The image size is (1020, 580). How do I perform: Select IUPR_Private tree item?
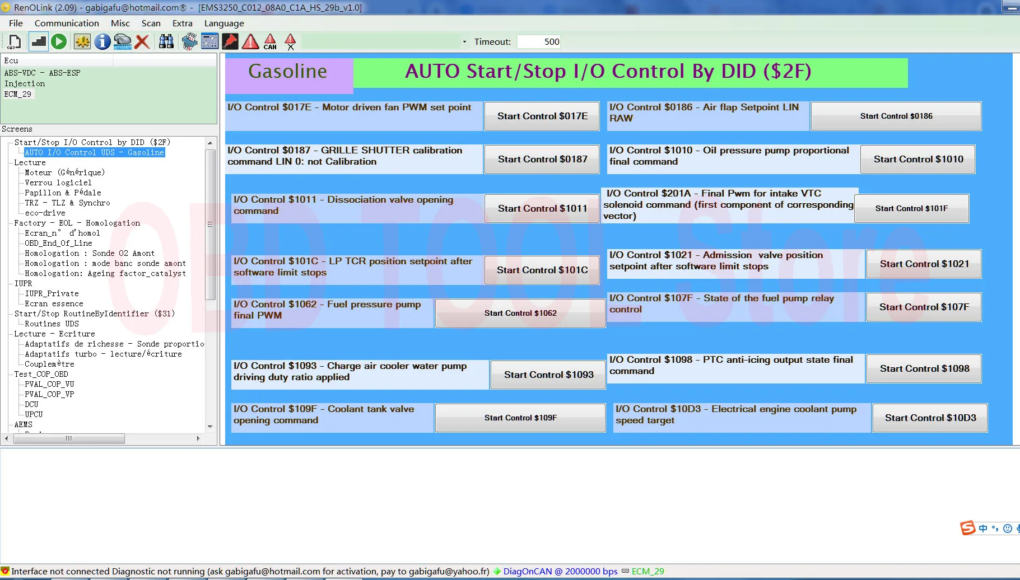pyautogui.click(x=52, y=293)
